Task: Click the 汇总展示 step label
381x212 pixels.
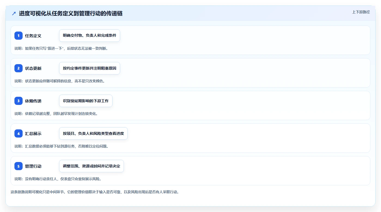Action: pos(33,133)
